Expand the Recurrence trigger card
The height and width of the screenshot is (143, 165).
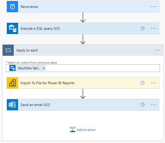pos(83,7)
